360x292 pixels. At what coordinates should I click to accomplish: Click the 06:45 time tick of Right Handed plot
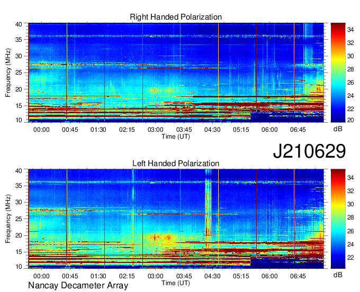point(298,130)
